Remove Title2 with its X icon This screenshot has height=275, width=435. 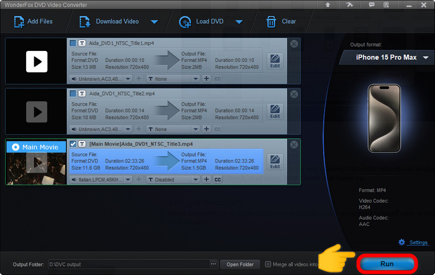(294, 95)
